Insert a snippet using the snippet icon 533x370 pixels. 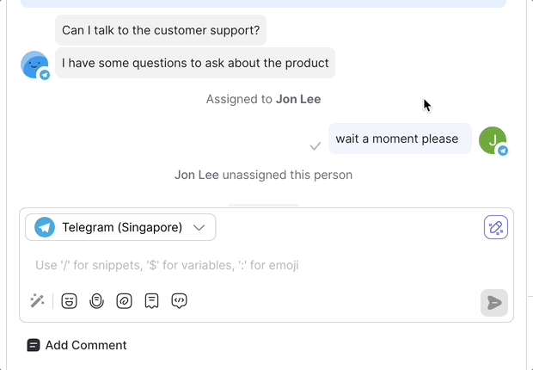(x=151, y=301)
